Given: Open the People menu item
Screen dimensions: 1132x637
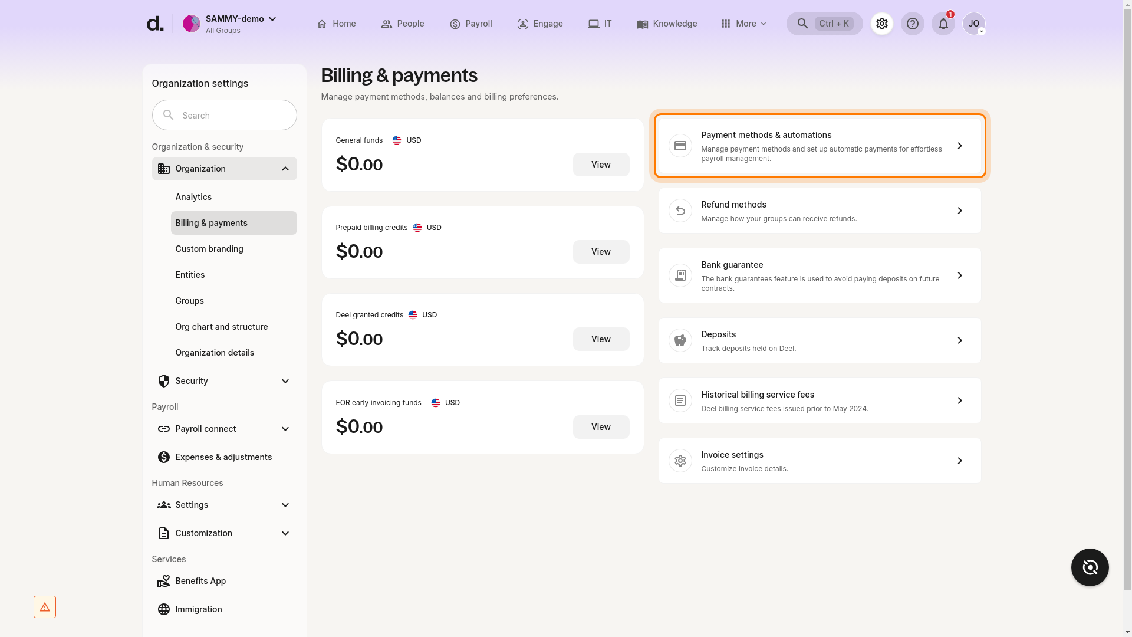Looking at the screenshot, I should click(x=403, y=24).
